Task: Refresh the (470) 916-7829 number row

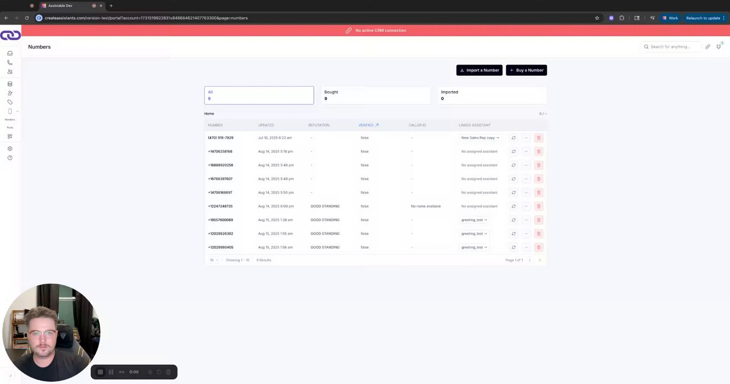Action: coord(514,138)
